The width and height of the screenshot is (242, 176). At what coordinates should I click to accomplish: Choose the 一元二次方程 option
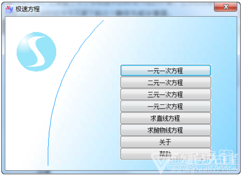165,106
